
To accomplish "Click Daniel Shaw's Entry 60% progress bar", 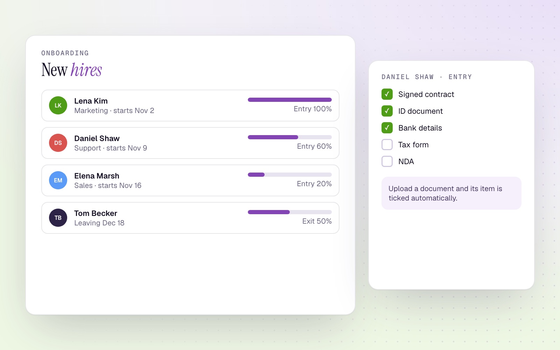I will [290, 137].
